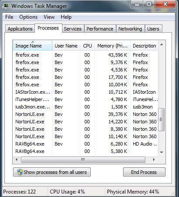179x197 pixels.
Task: Switch to the Performance tab
Action: [x=100, y=29]
